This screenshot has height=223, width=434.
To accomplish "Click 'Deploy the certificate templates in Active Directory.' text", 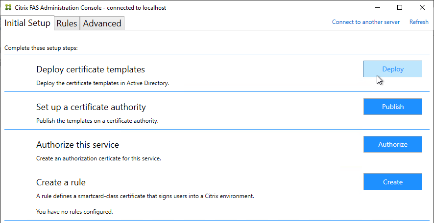I will (103, 83).
